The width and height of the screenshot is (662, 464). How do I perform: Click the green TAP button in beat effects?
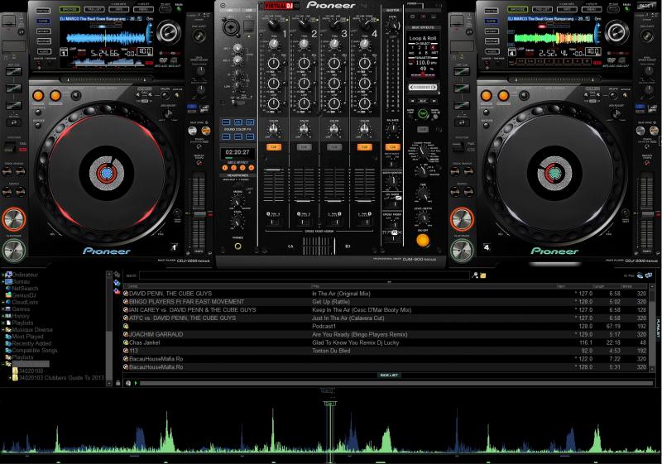tap(423, 113)
